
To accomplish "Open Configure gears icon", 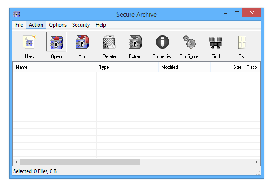I will point(189,42).
